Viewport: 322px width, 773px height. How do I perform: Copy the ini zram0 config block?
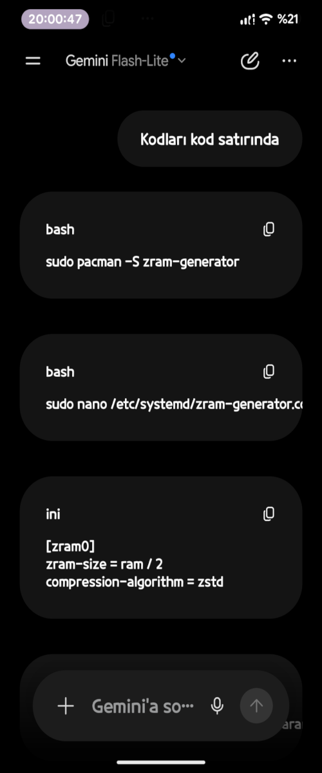(269, 514)
